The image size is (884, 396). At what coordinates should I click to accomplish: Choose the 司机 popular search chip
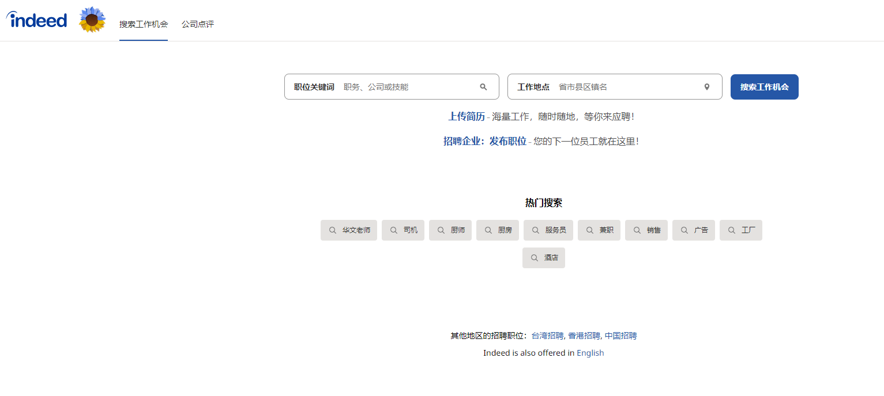[403, 230]
